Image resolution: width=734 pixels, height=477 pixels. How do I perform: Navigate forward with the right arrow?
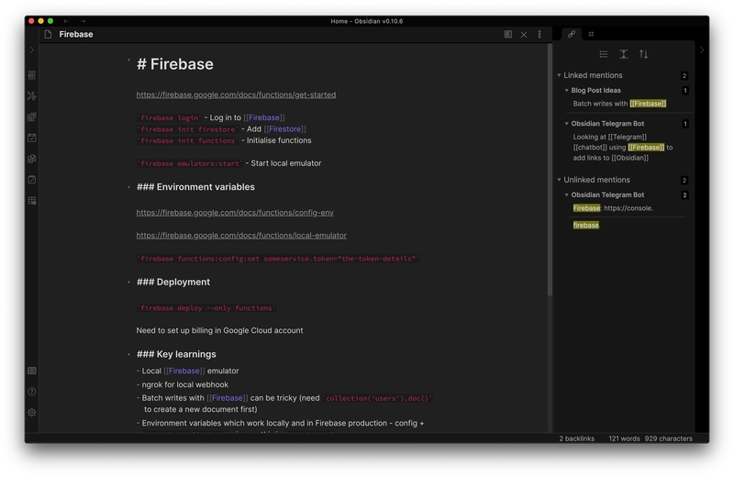pos(83,21)
